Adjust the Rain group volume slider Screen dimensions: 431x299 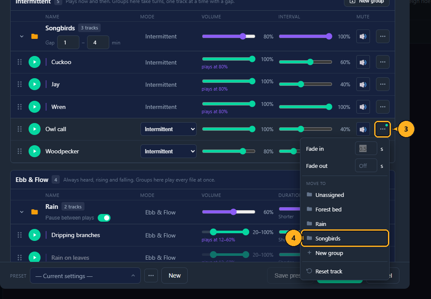pos(229,212)
